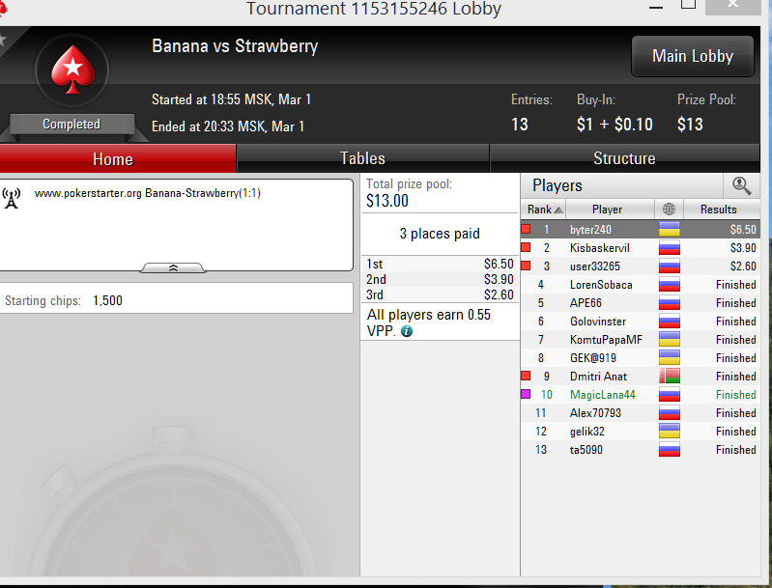
Task: Click Dmitri Anat's Belarus flag icon
Action: point(670,376)
